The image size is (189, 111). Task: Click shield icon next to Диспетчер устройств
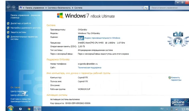coord(8,23)
